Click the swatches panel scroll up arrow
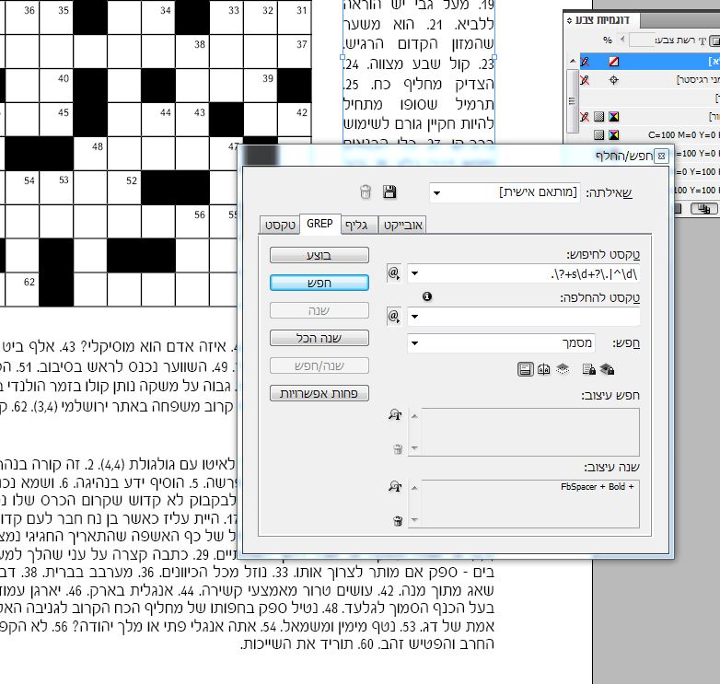 point(572,61)
